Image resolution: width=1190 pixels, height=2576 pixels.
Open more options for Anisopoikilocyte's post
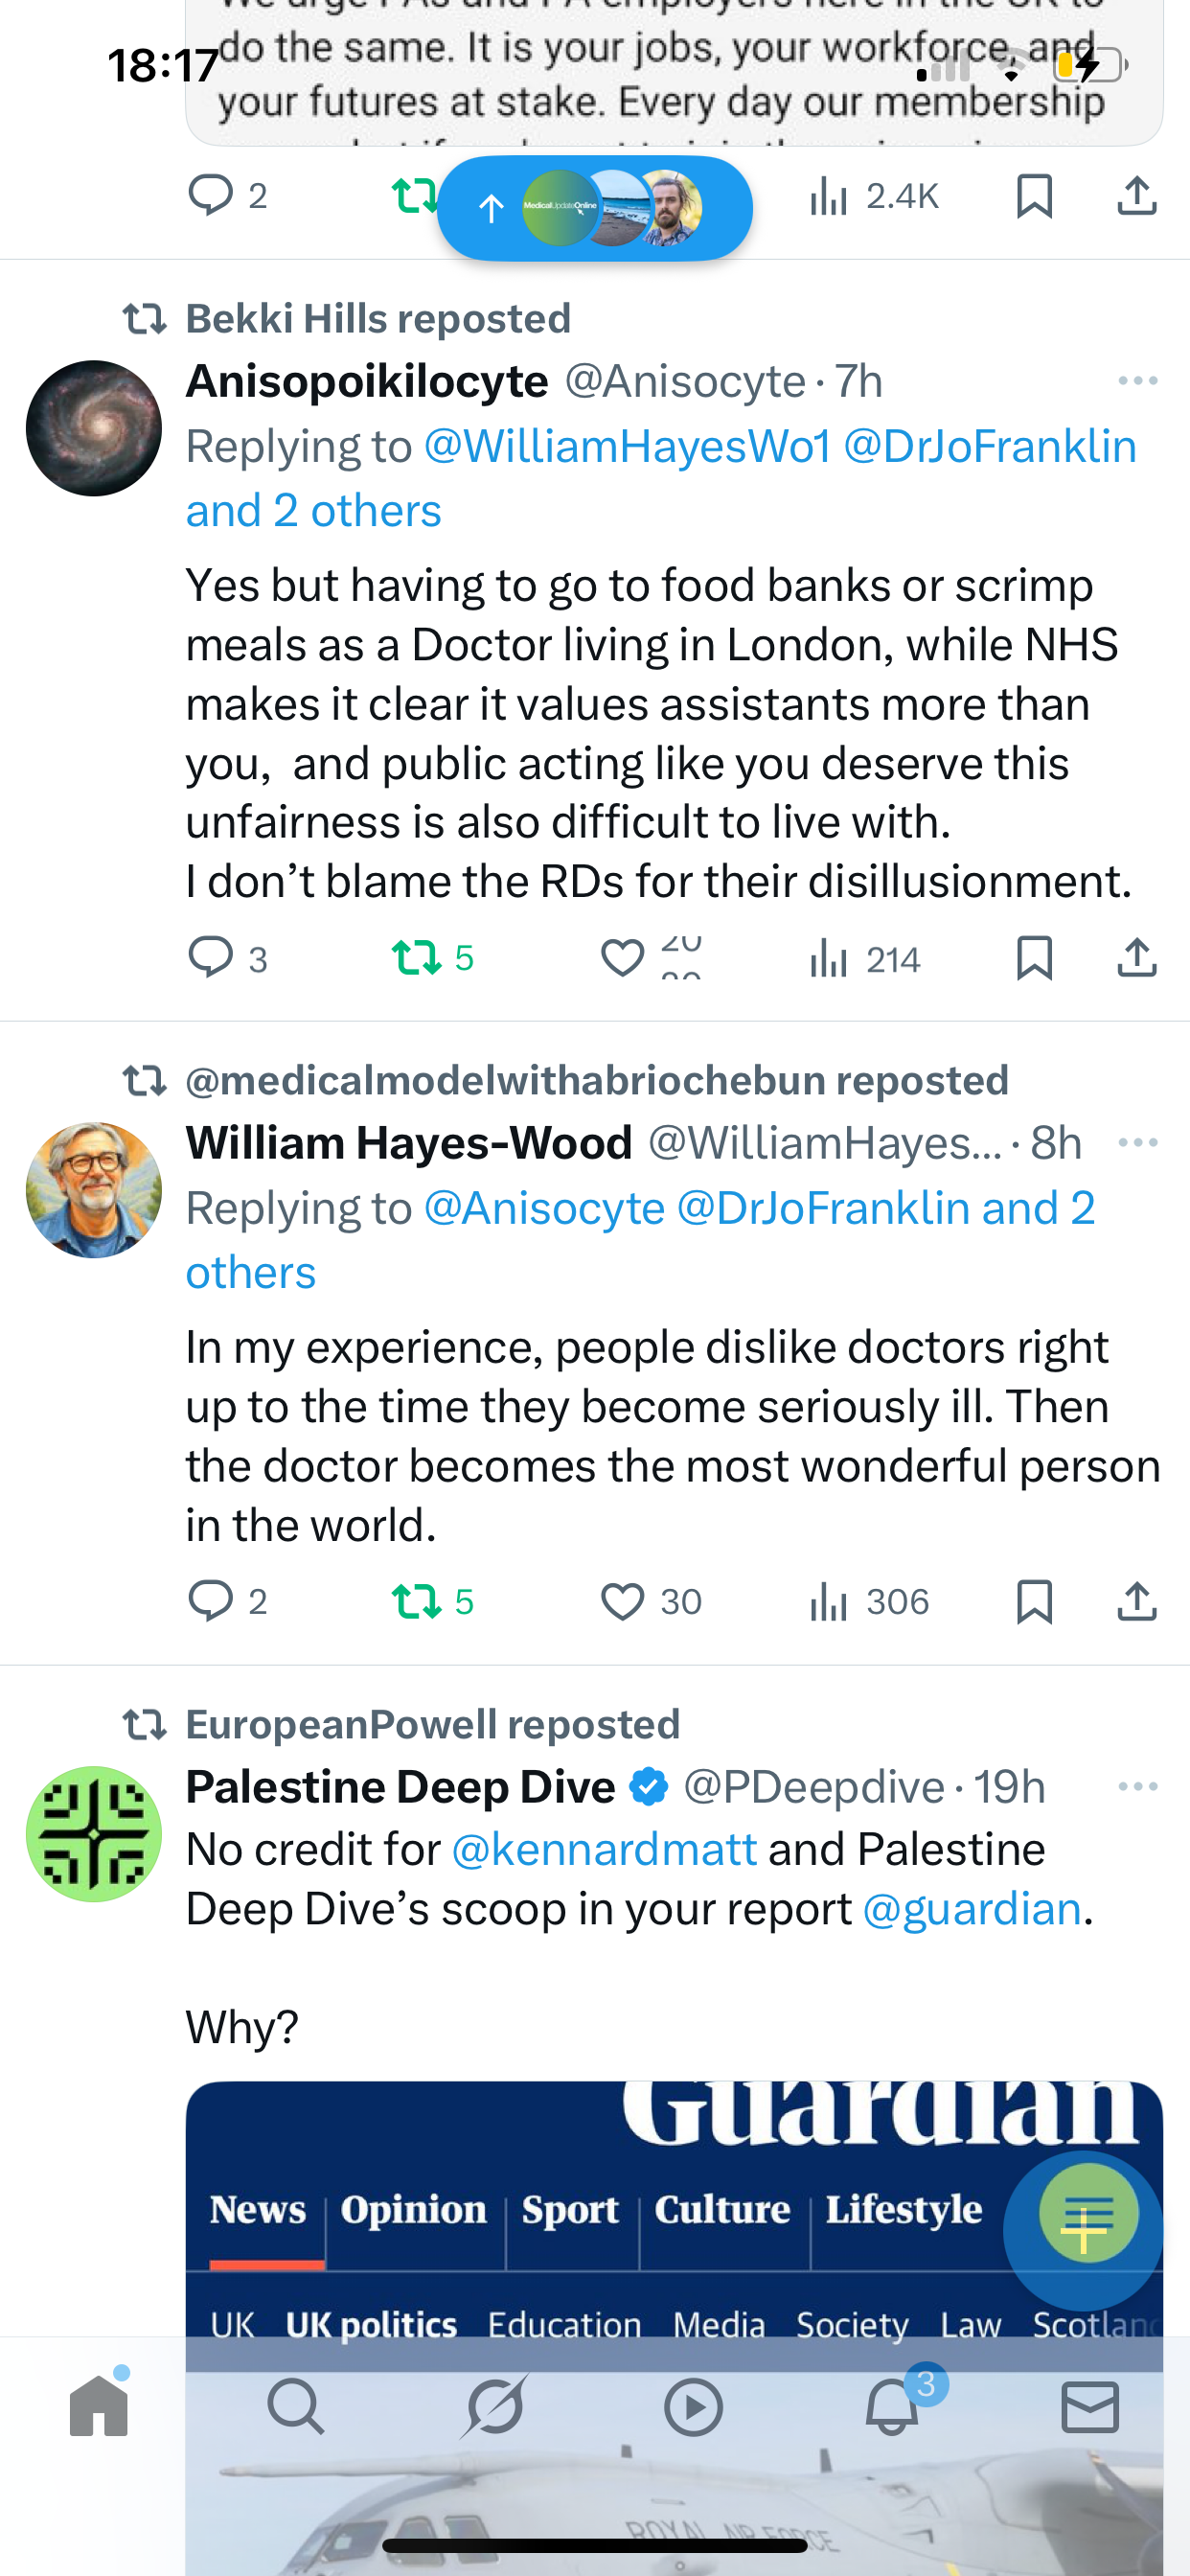[1137, 381]
